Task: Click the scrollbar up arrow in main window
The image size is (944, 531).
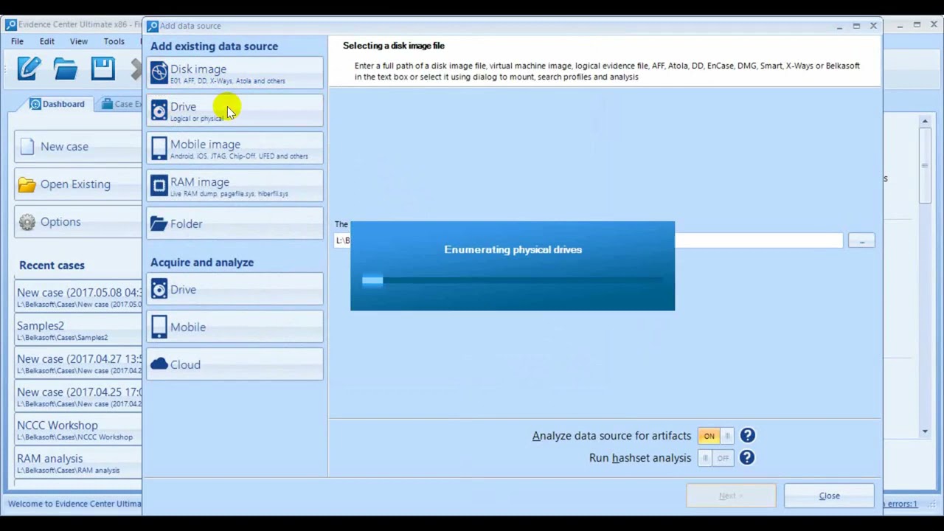Action: 925,121
